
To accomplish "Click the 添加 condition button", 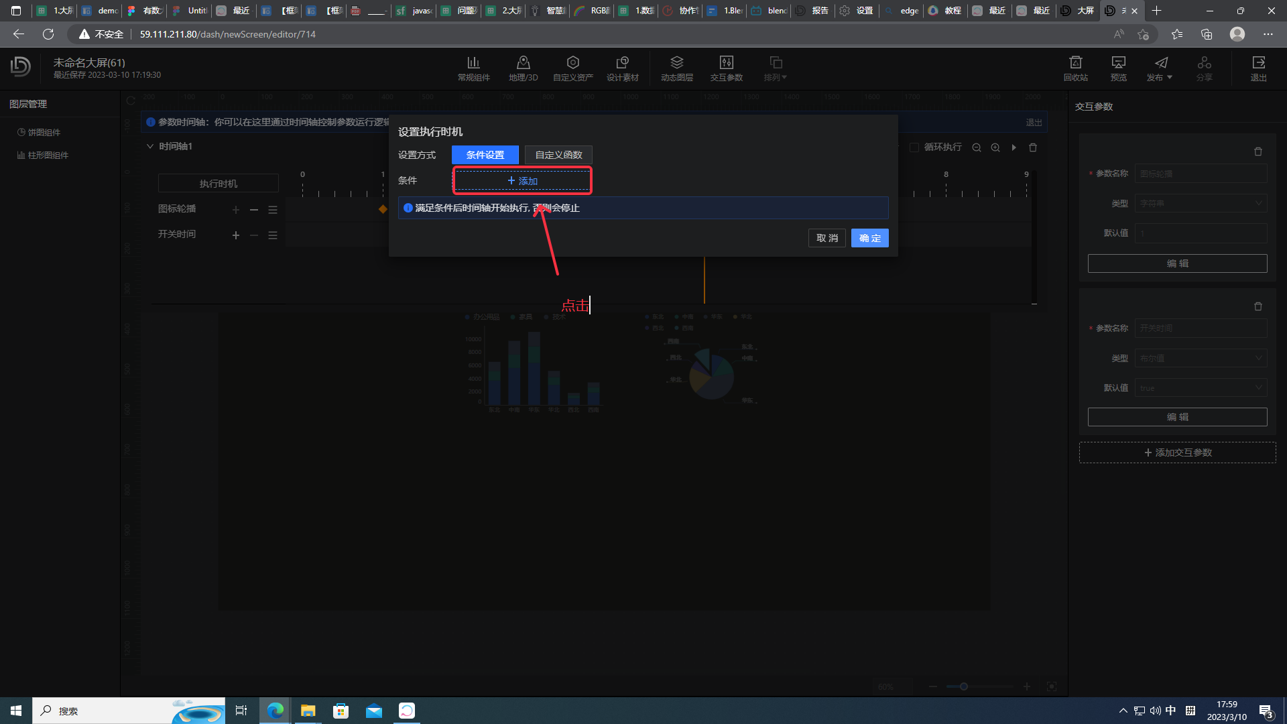I will coord(522,181).
